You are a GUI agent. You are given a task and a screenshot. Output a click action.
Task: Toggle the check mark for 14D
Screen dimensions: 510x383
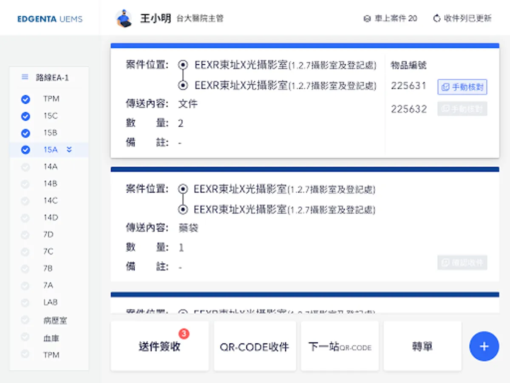(x=25, y=218)
